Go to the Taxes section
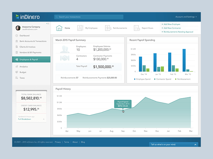 22,78
